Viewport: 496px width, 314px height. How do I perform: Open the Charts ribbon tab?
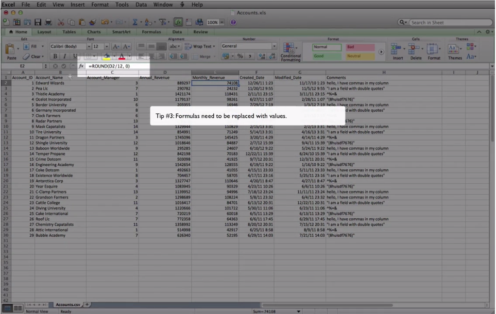tap(94, 32)
